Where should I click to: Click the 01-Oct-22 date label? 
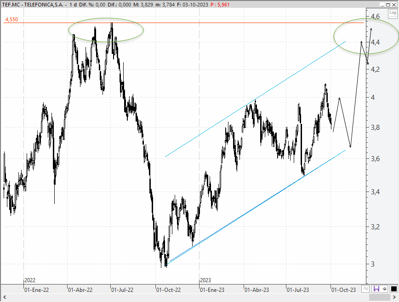[x=168, y=290]
